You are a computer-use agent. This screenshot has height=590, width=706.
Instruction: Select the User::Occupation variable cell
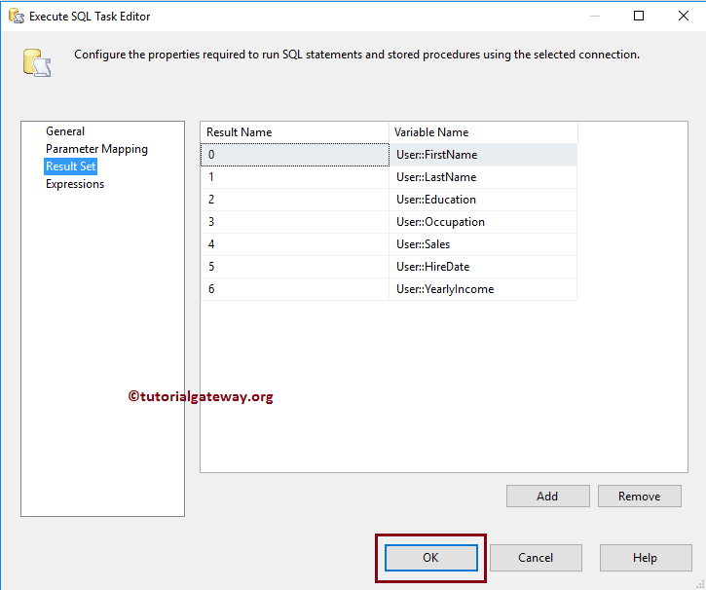pos(483,222)
